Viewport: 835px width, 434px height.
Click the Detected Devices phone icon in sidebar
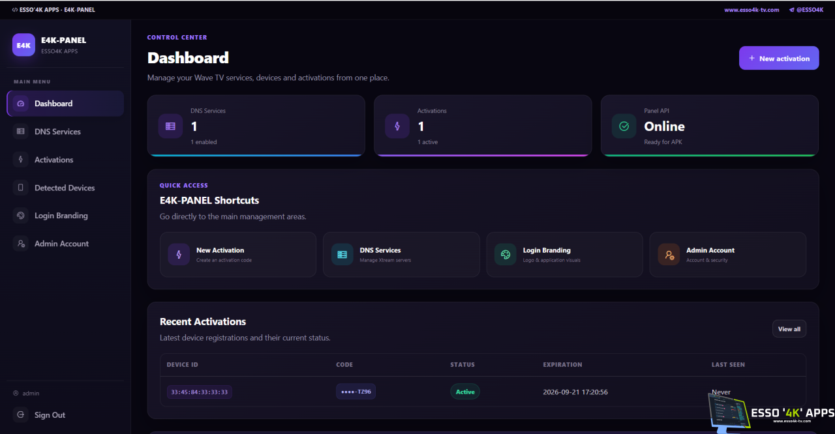(21, 188)
